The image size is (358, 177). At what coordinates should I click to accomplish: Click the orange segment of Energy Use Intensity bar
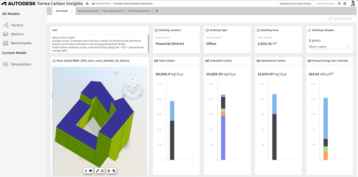tap(325, 156)
